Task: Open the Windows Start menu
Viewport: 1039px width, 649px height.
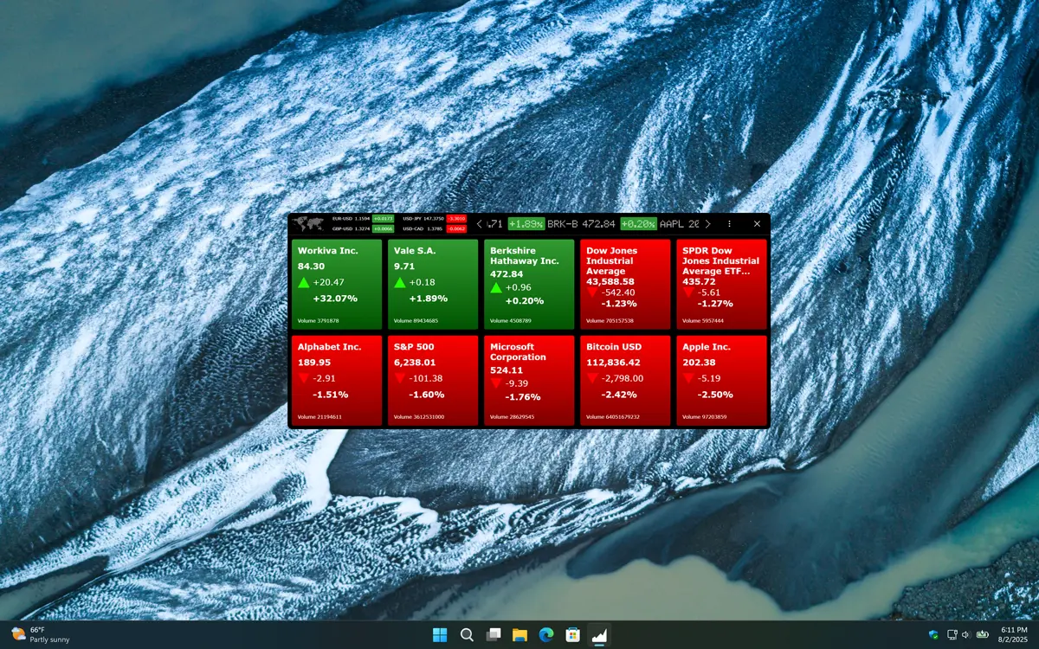Action: click(440, 635)
